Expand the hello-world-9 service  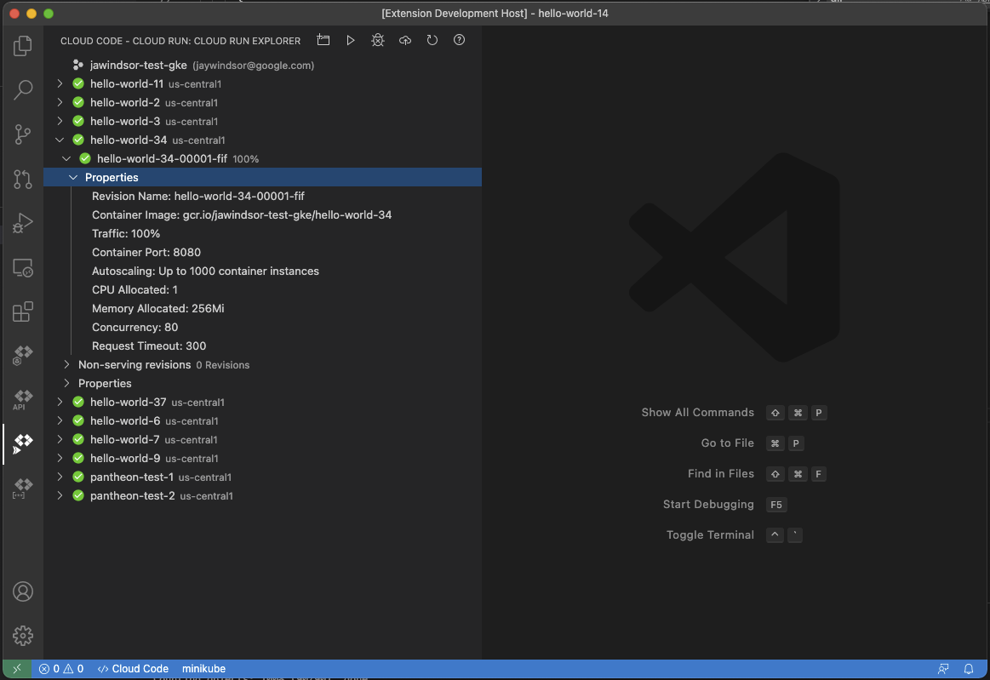[x=60, y=459]
